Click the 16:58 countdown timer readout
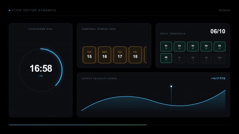The image size is (239, 134). point(41,68)
